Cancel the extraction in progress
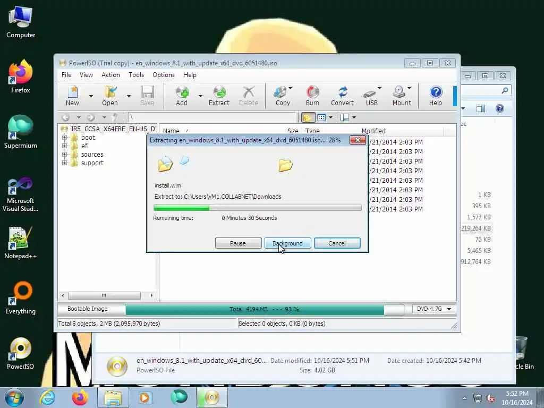This screenshot has width=544, height=408. tap(337, 243)
